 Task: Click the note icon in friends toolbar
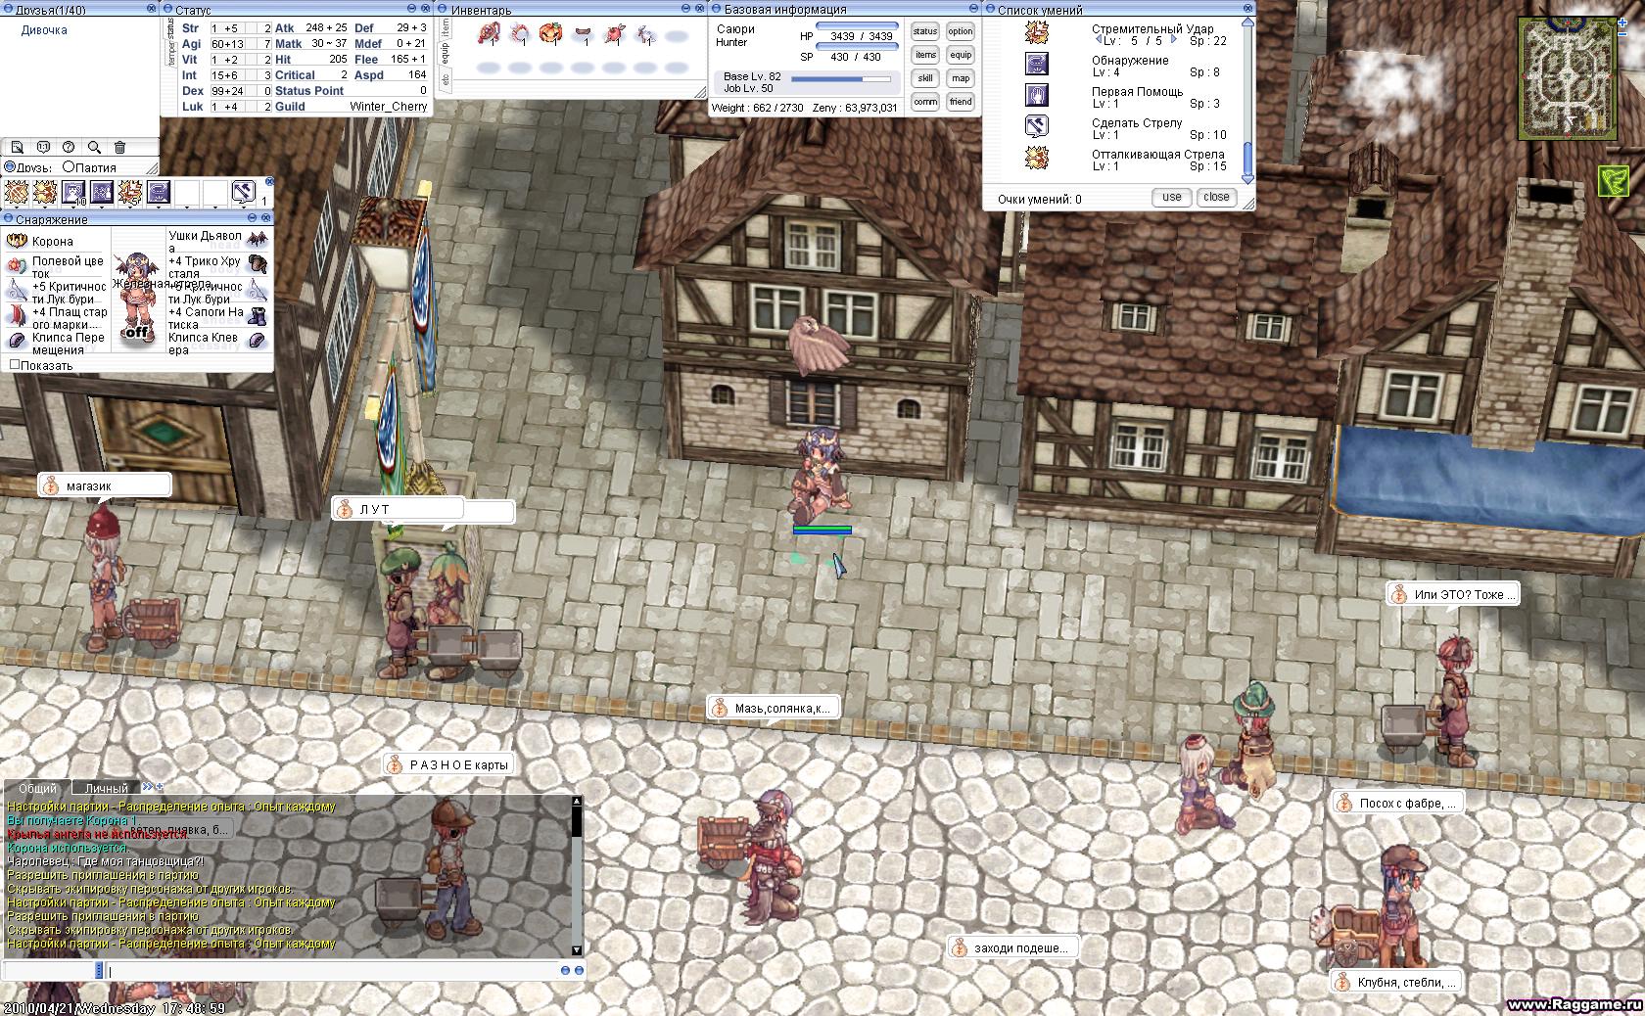[18, 147]
